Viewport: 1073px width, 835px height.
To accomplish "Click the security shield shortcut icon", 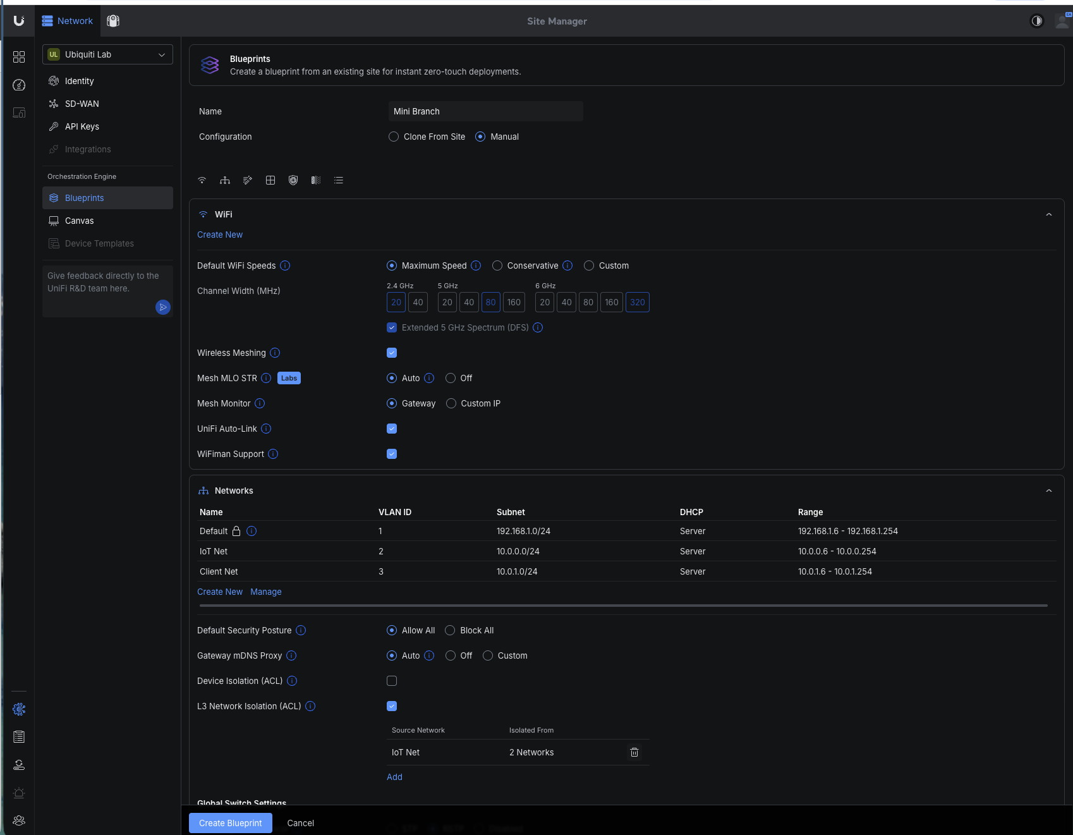I will coord(293,180).
